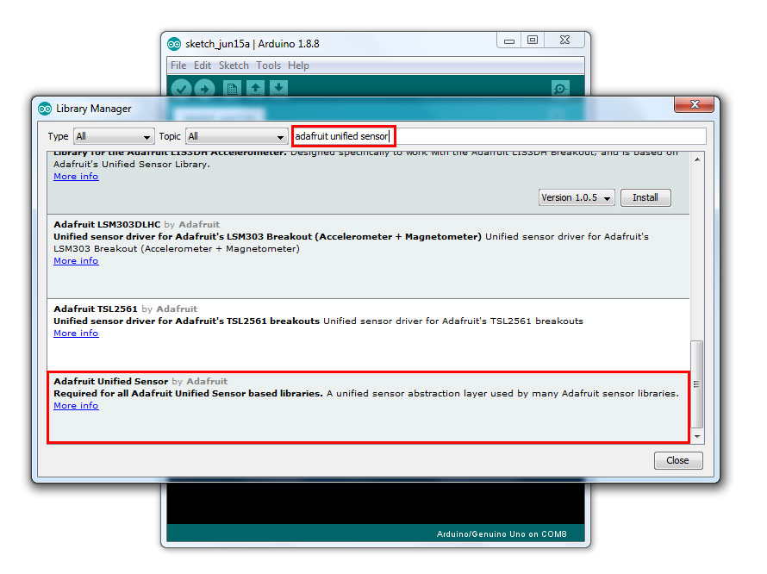This screenshot has width=767, height=574.
Task: Click the Close button in Library Manager
Action: (678, 460)
